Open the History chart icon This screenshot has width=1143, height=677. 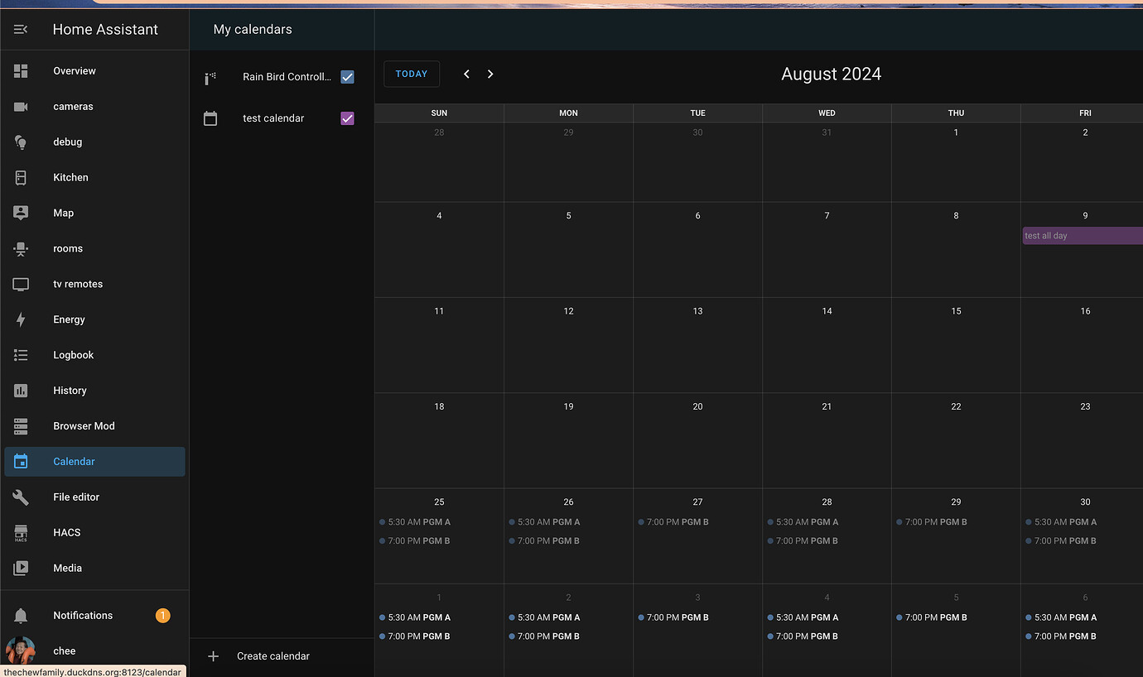tap(21, 390)
